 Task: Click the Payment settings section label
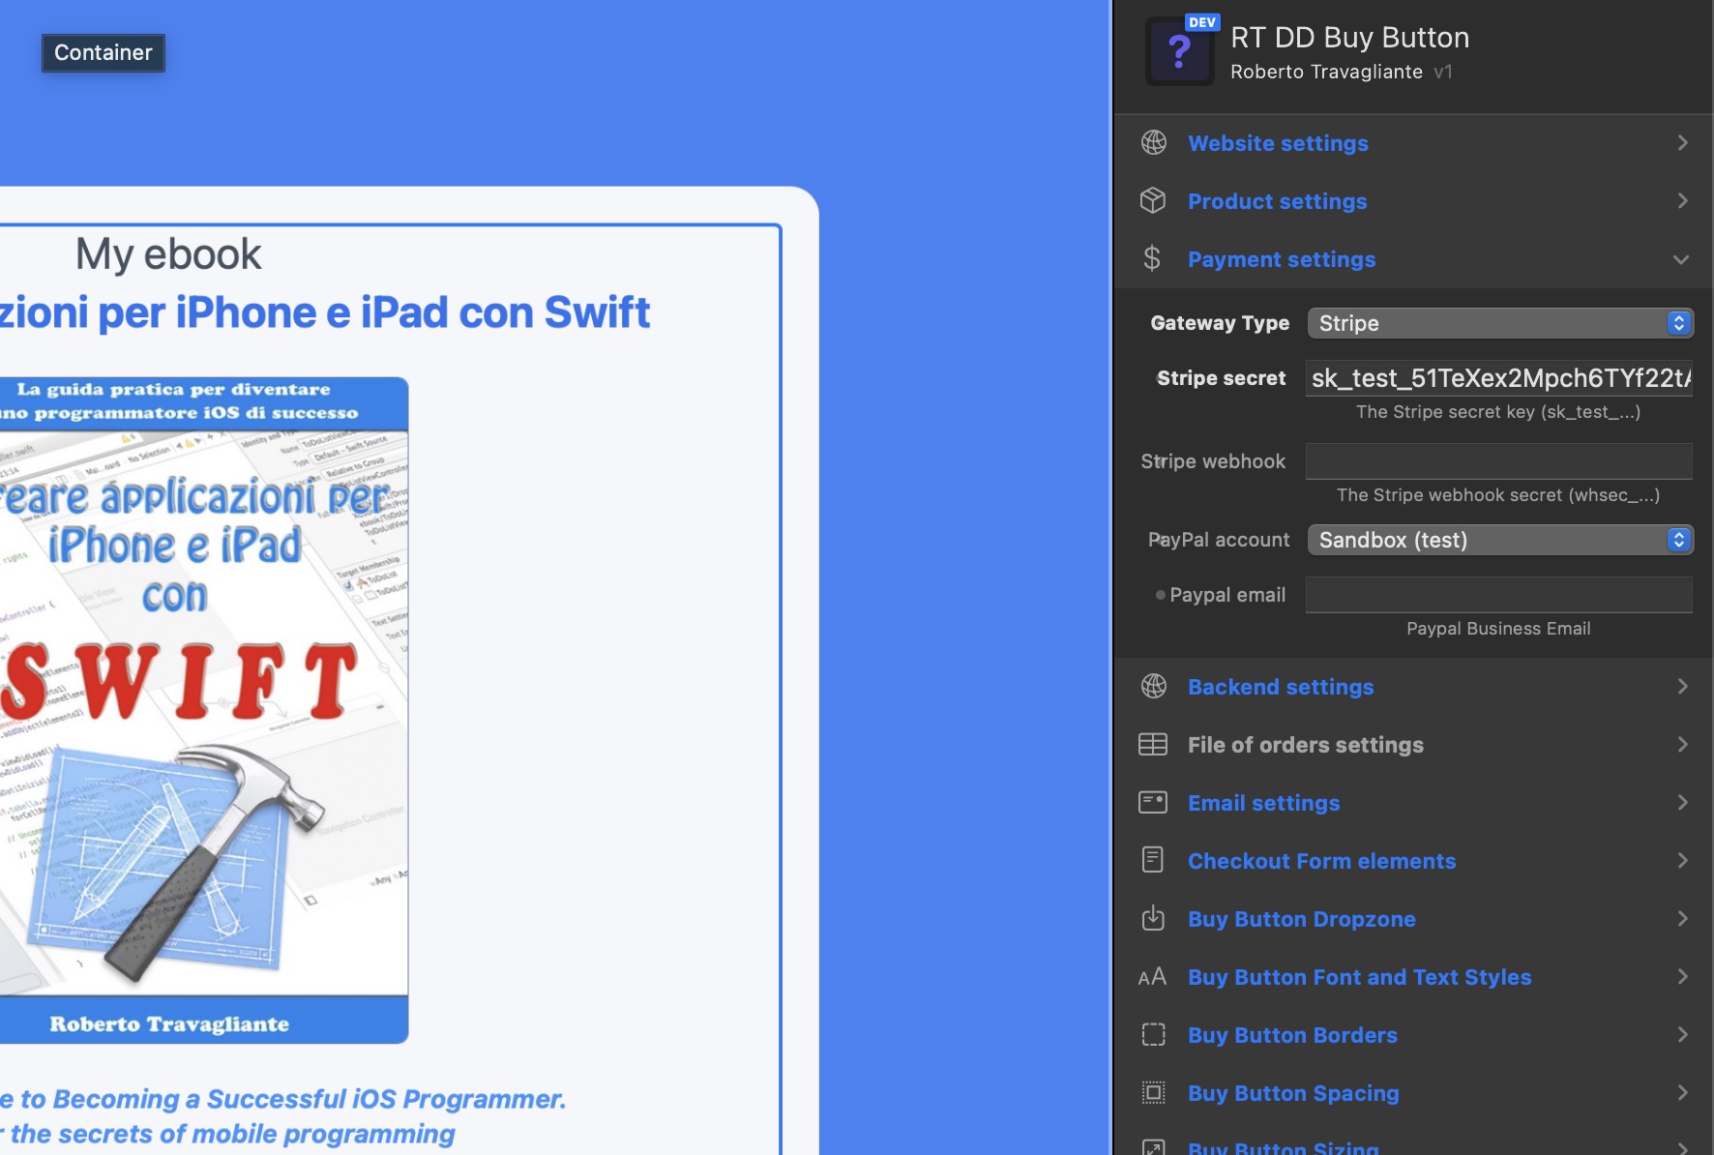(x=1282, y=259)
